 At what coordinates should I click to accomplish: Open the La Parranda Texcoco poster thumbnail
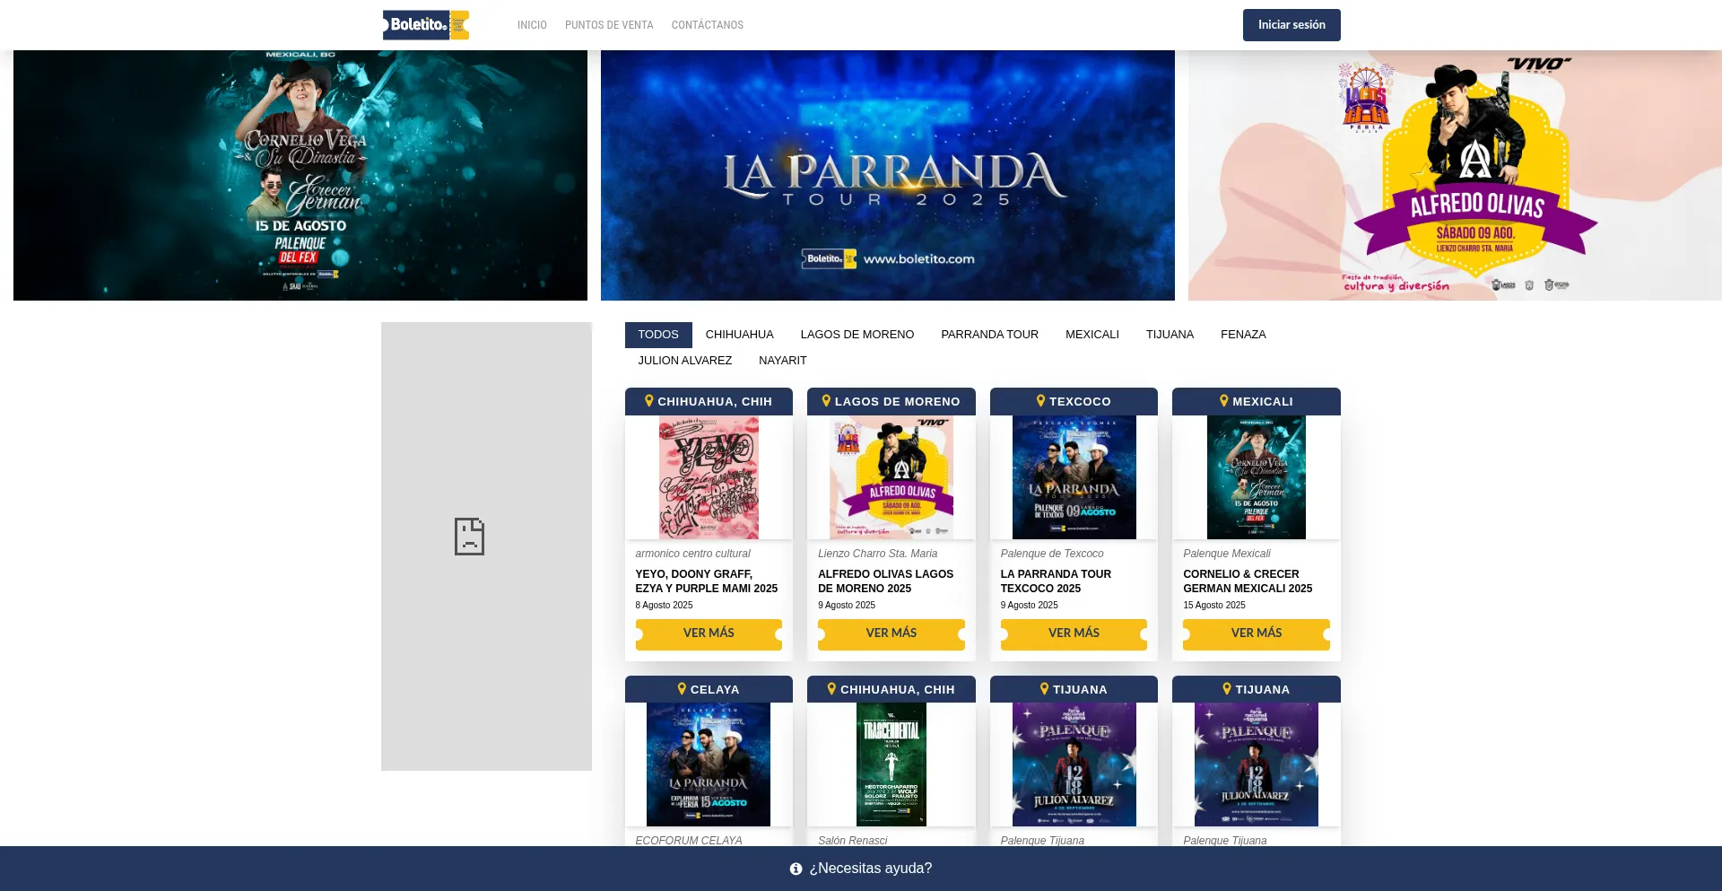(1074, 477)
